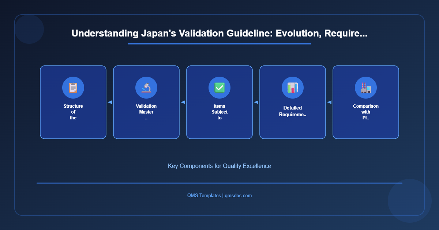Select the blue badge around the checkmark icon

(219, 88)
